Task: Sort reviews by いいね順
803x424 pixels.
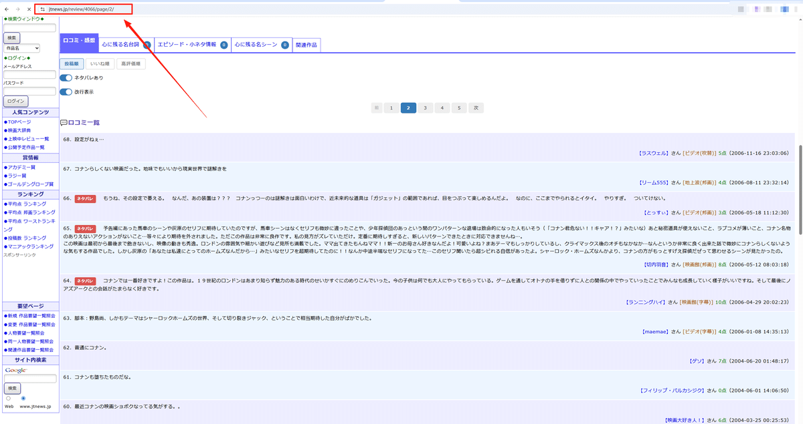Action: [100, 63]
